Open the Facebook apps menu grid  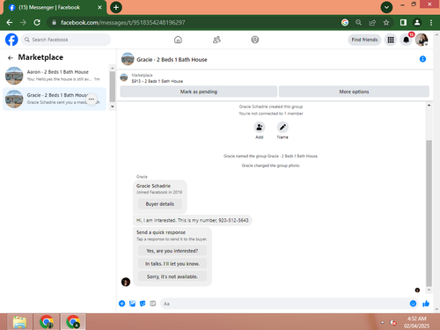click(x=391, y=40)
